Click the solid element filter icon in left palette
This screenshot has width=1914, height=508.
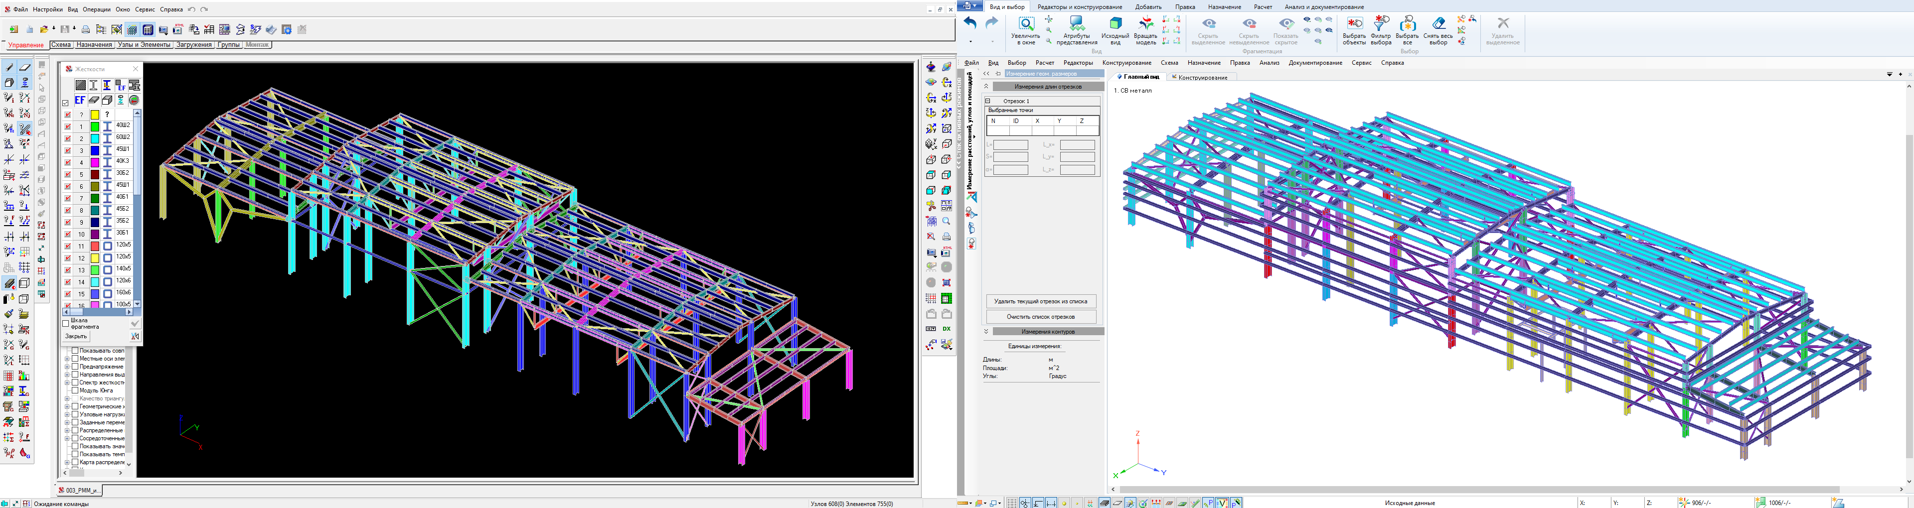tap(9, 83)
